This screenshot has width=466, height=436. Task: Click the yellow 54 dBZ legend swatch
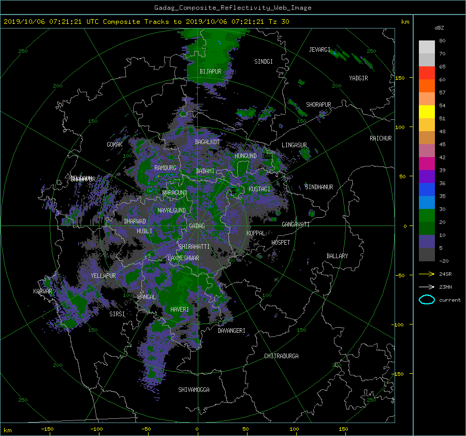(427, 111)
